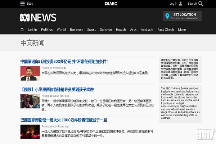Screen dimensions: 216x144
Task: Go to the Science section
Action: click(106, 30)
